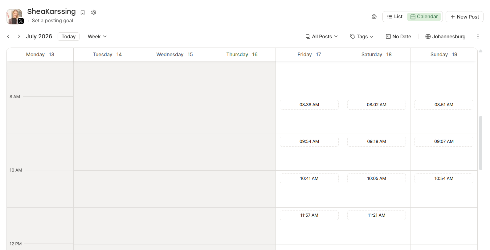Show No Date posts panel
Screen dimensions: 490x250
(398, 36)
